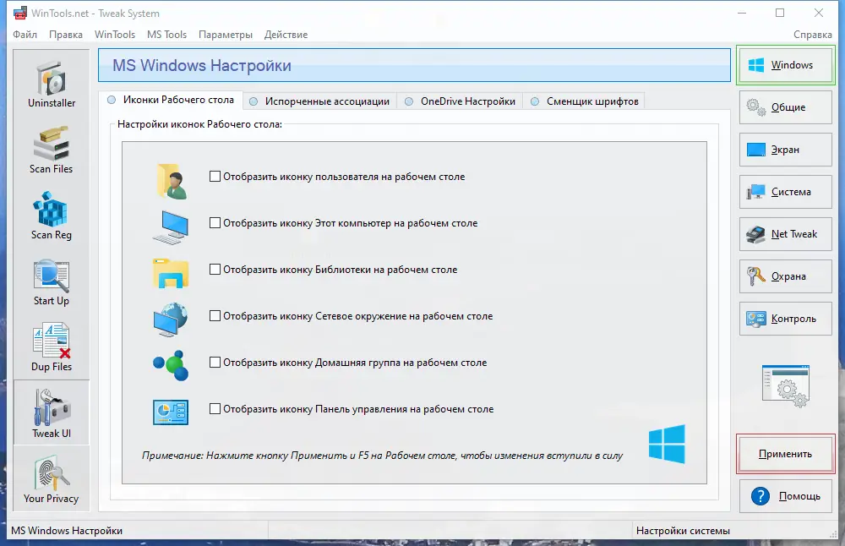Screen dimensions: 845x546
Task: Click the MS Windows Настройки header
Action: [x=414, y=65]
